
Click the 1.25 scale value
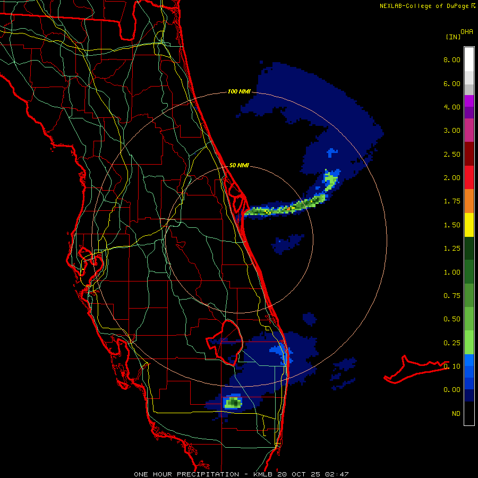tap(452, 249)
